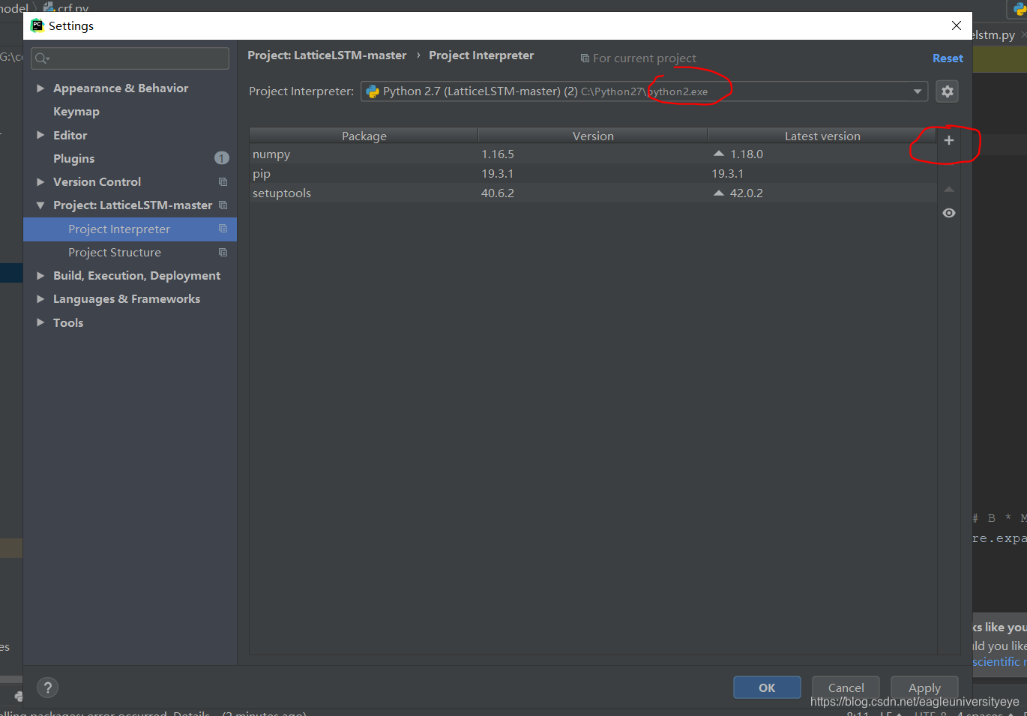Click project-level icon beside Version Control
This screenshot has width=1027, height=716.
[223, 182]
